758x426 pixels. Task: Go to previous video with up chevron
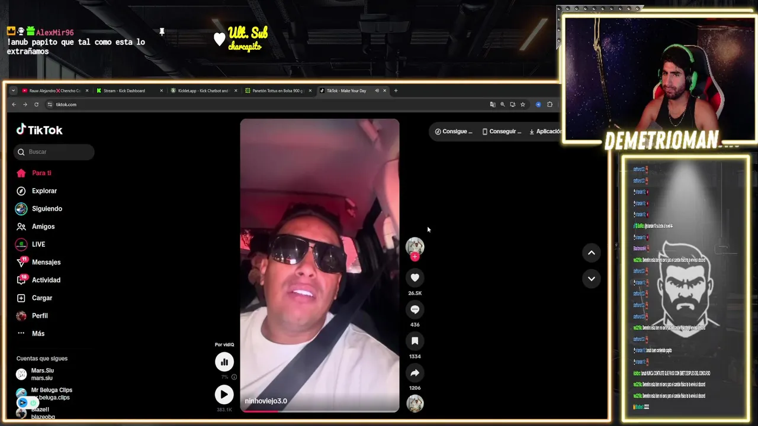[591, 253]
